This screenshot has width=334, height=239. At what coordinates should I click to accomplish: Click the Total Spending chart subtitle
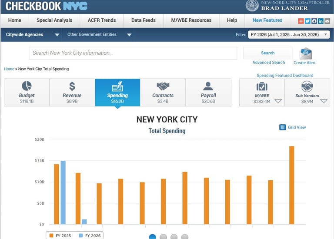(167, 131)
